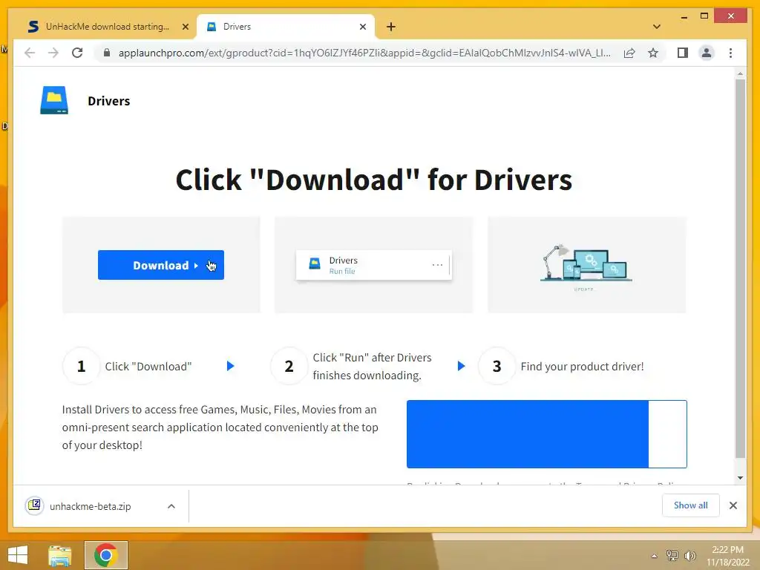The height and width of the screenshot is (570, 760).
Task: Click the Drivers logo icon on the page
Action: [54, 100]
